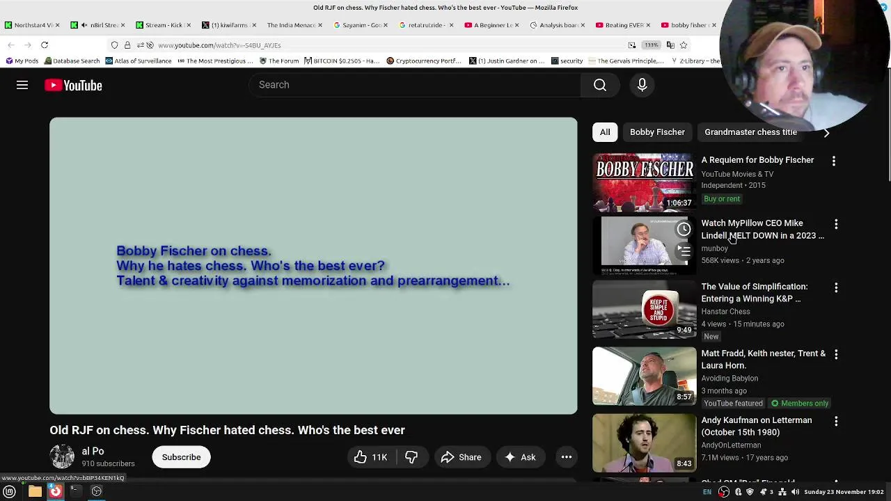Click Buy or rent badge
This screenshot has width=891, height=501.
[722, 199]
